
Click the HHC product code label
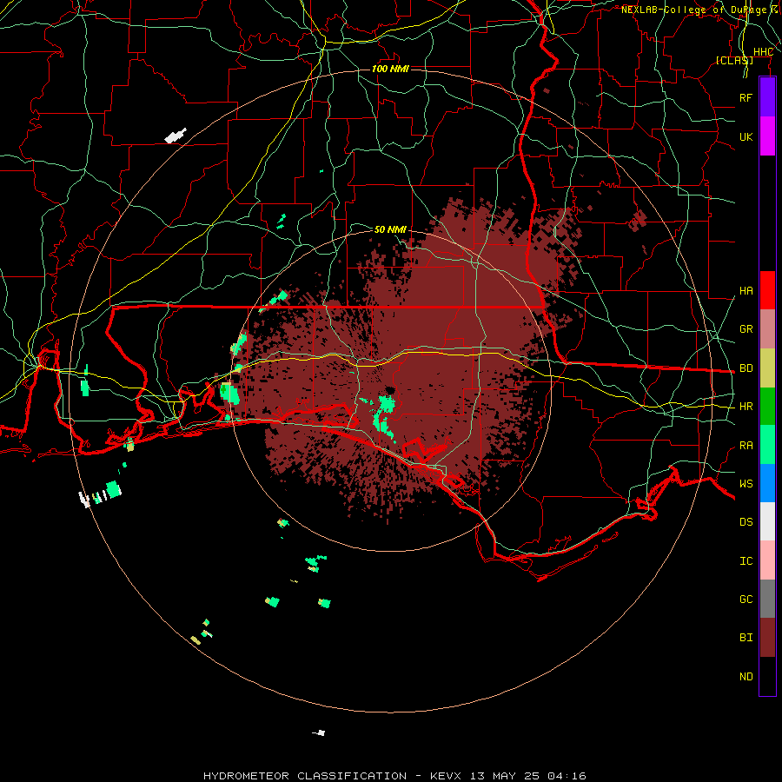coord(763,52)
